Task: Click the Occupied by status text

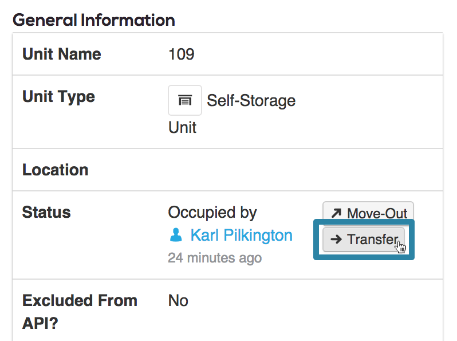Action: tap(212, 213)
